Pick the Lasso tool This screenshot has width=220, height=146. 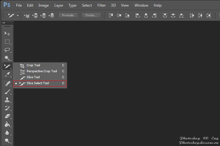(7, 50)
